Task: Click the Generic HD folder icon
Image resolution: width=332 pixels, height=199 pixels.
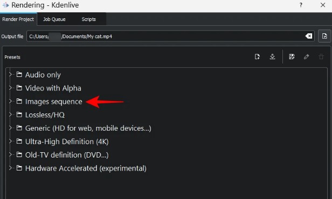Action: pyautogui.click(x=19, y=128)
